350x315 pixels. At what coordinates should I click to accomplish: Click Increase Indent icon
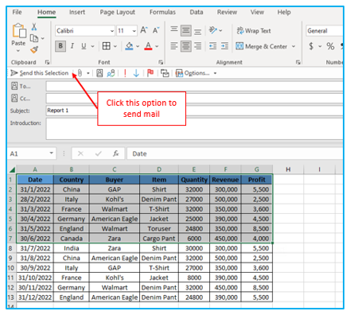pyautogui.click(x=224, y=46)
